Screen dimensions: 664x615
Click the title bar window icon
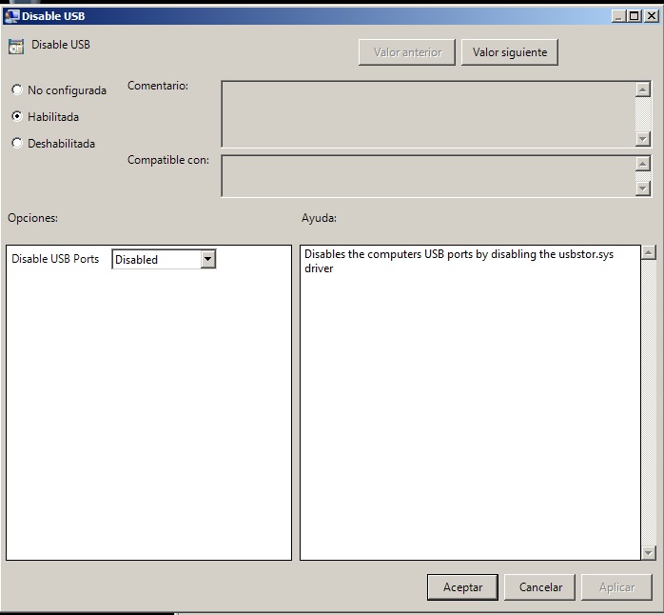(12, 15)
